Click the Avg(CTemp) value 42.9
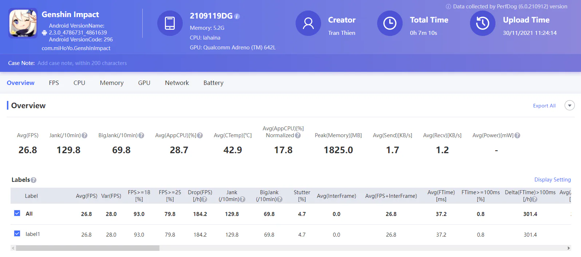The image size is (581, 257). 233,150
